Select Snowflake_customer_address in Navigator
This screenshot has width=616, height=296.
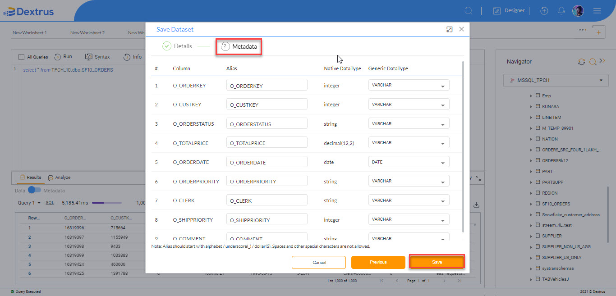tap(570, 214)
